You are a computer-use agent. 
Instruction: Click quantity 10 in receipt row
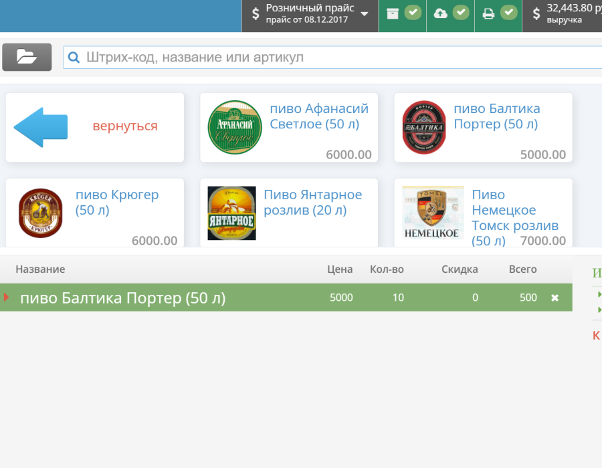pos(398,298)
